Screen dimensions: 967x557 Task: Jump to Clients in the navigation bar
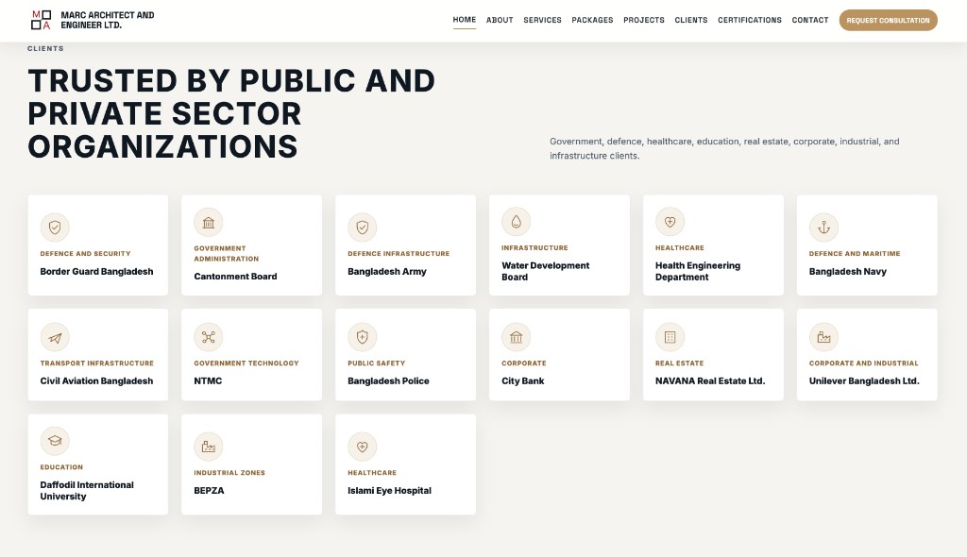coord(690,21)
